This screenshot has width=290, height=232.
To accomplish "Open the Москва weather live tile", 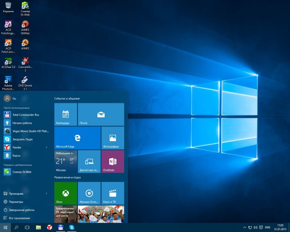I will pyautogui.click(x=65, y=161).
